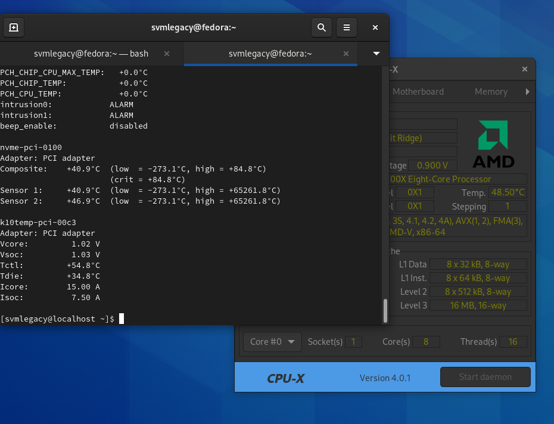Viewport: 554px width, 424px height.
Task: Open the terminal search
Action: [322, 27]
